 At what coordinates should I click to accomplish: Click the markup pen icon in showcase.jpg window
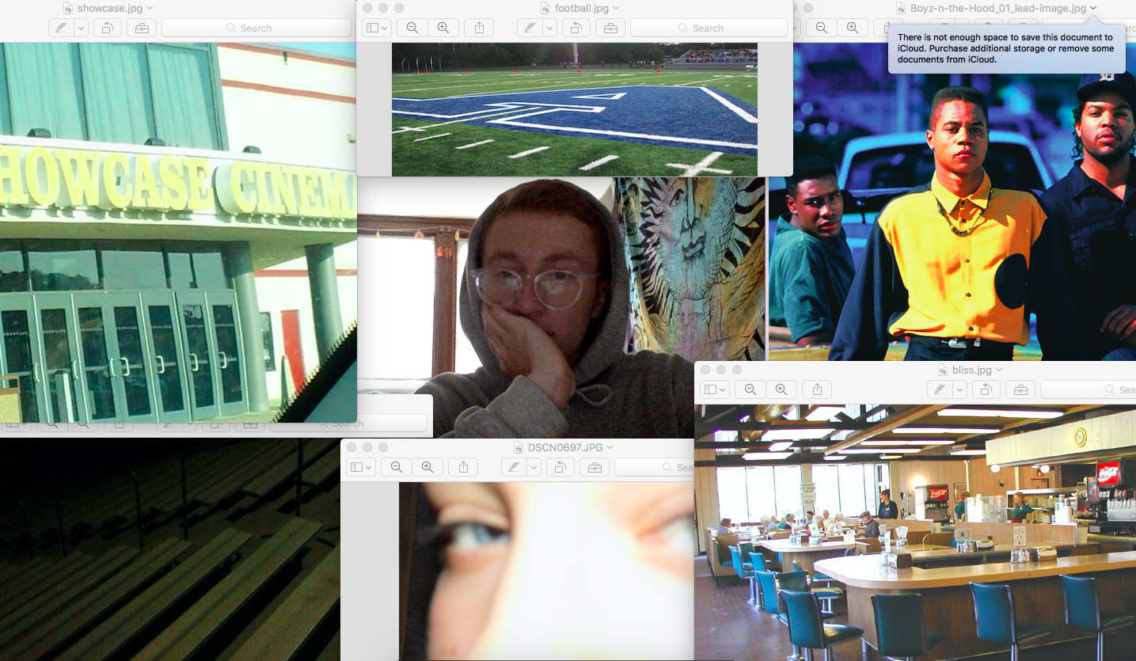tap(60, 28)
